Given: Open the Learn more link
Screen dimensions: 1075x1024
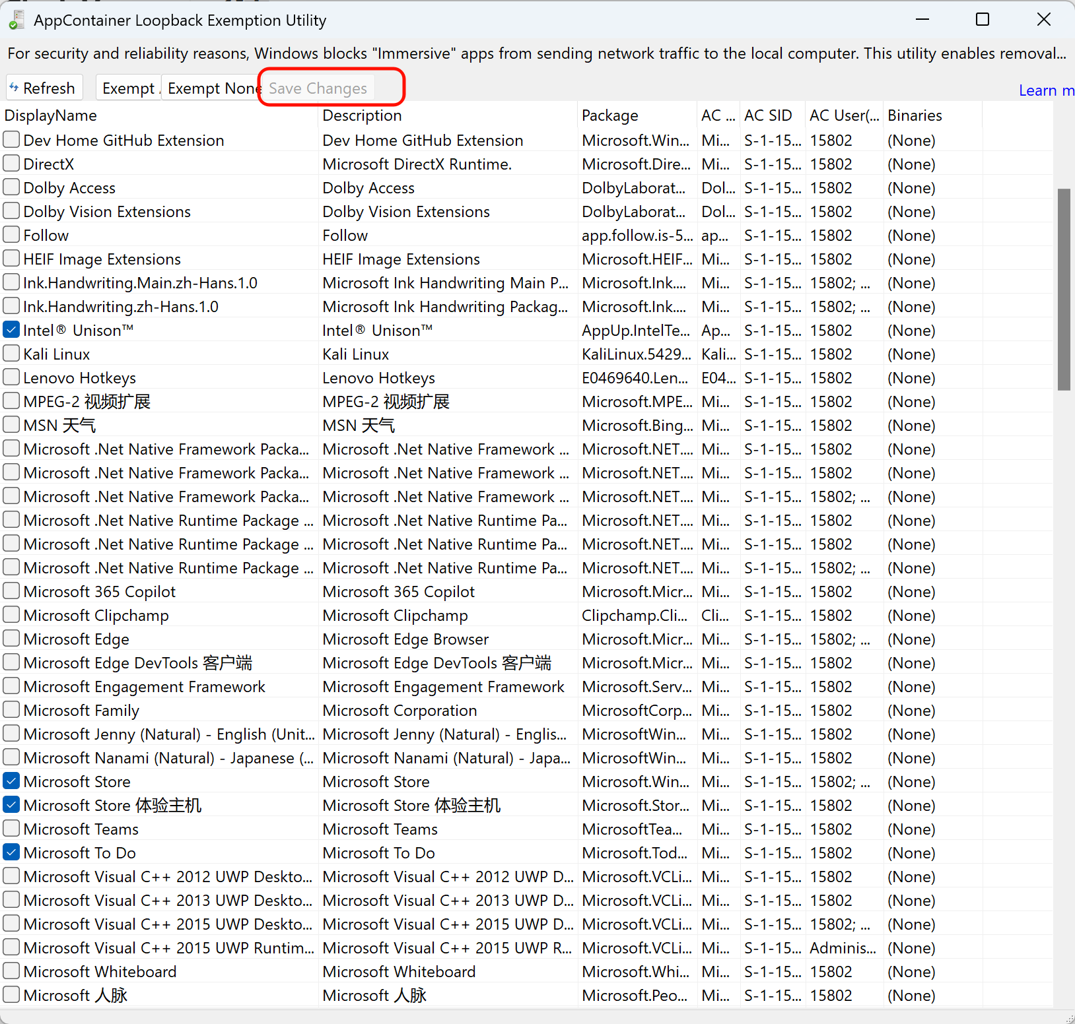Looking at the screenshot, I should pyautogui.click(x=1046, y=90).
